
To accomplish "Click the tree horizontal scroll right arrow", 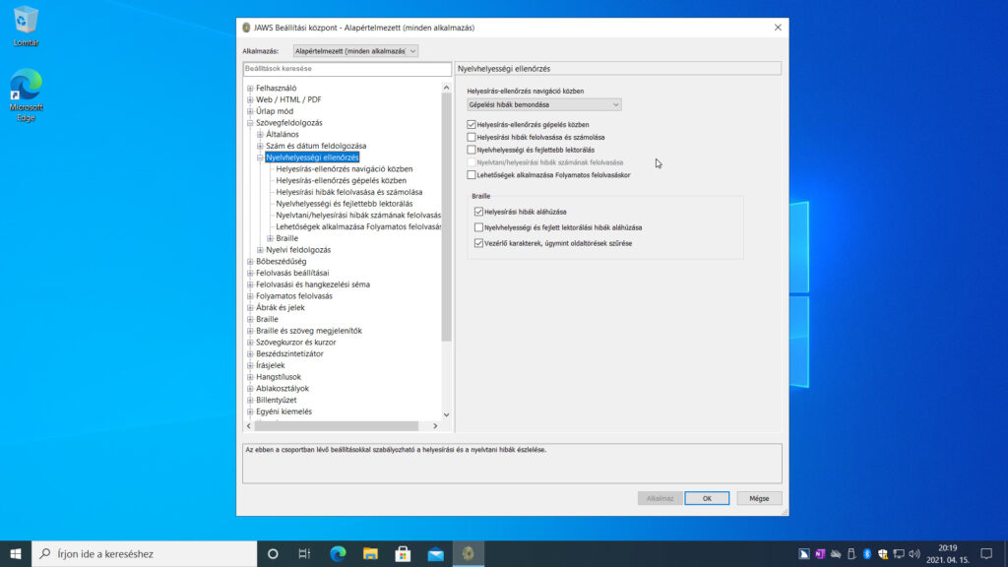I will tap(435, 425).
